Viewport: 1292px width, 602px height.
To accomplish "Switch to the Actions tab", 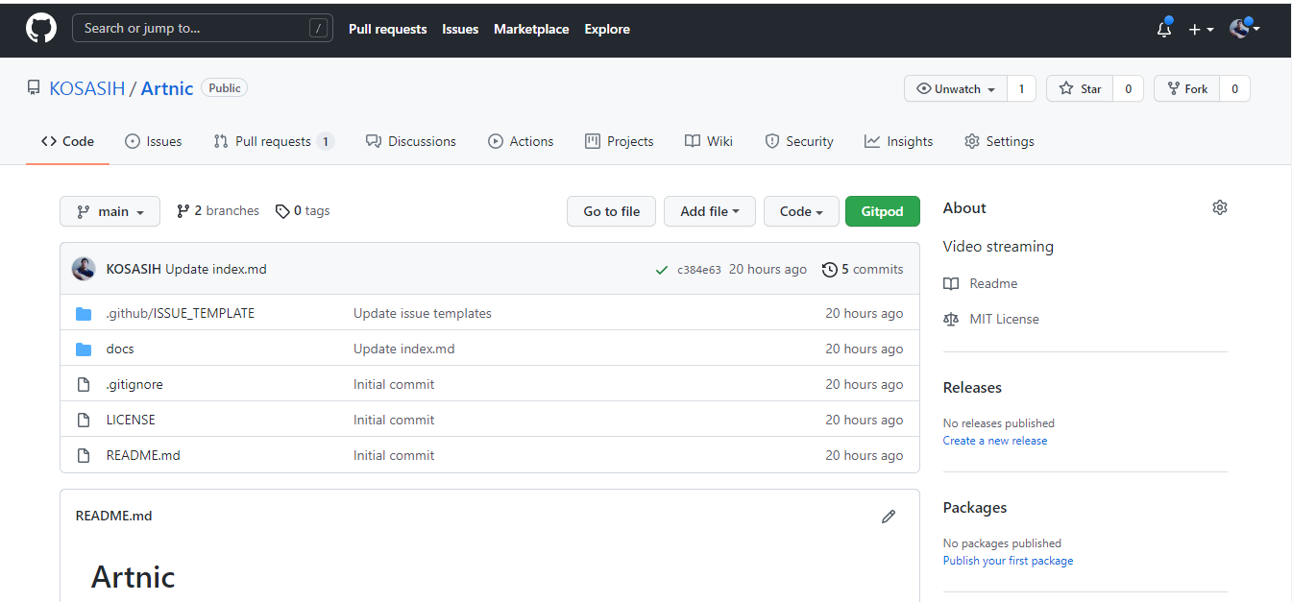I will pos(521,141).
